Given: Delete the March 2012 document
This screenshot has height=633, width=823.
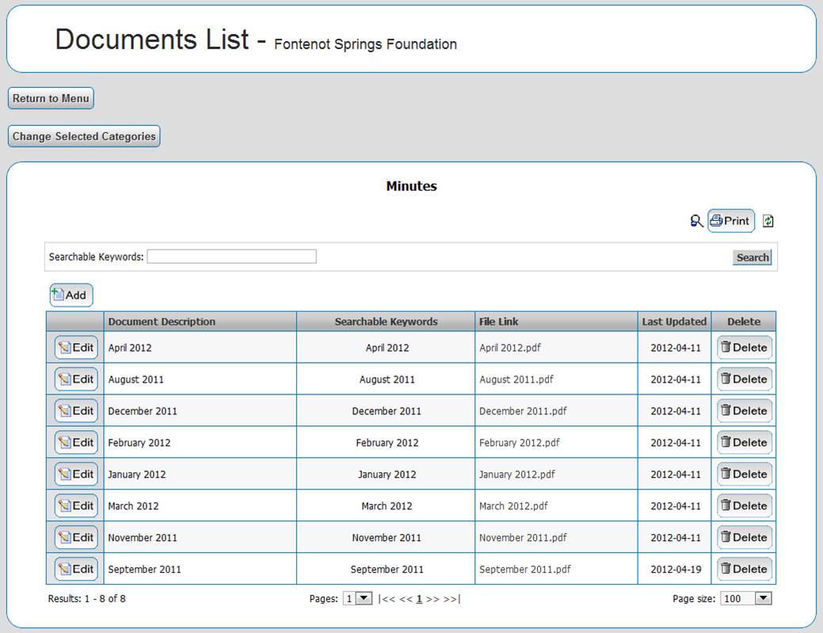Looking at the screenshot, I should [744, 506].
